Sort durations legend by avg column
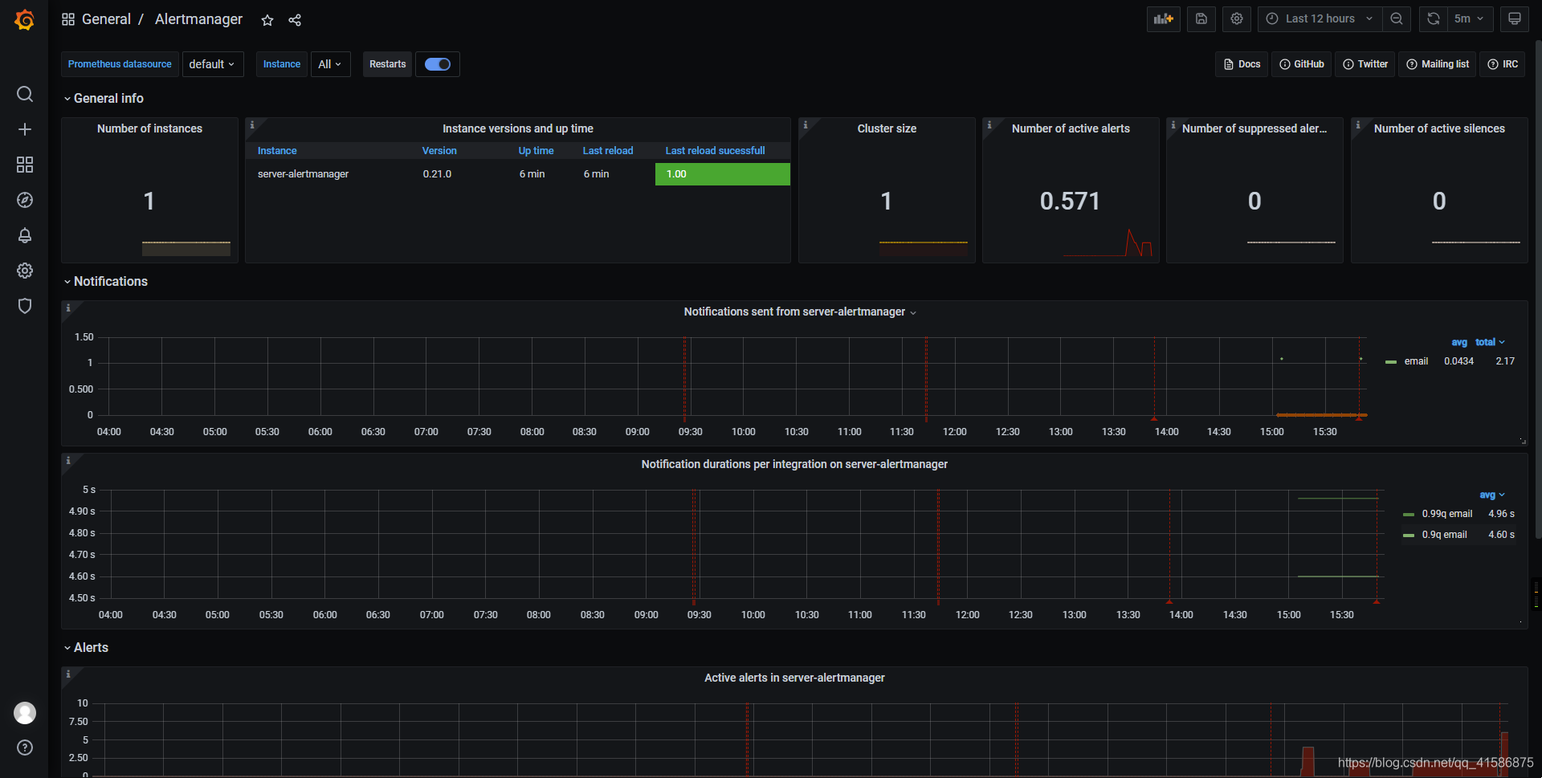1542x778 pixels. click(x=1492, y=495)
